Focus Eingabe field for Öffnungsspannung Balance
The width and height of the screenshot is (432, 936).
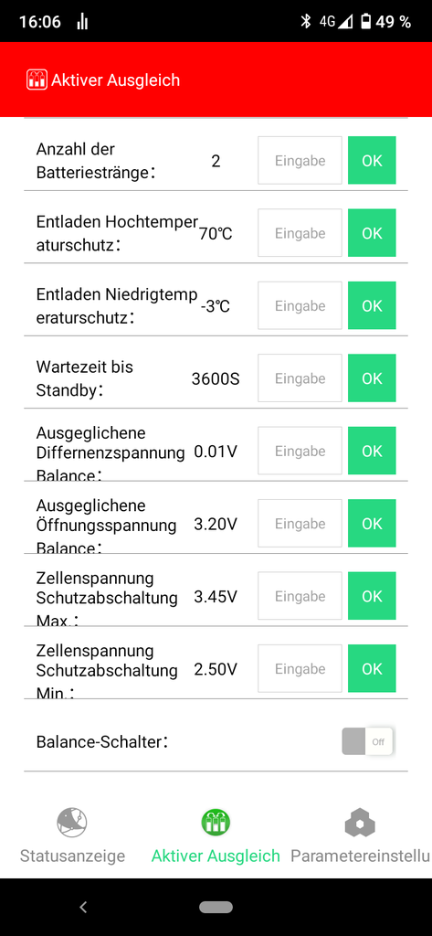tap(300, 524)
